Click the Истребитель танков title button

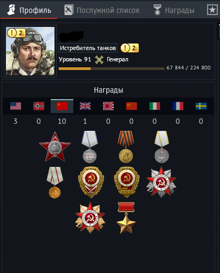coord(88,48)
